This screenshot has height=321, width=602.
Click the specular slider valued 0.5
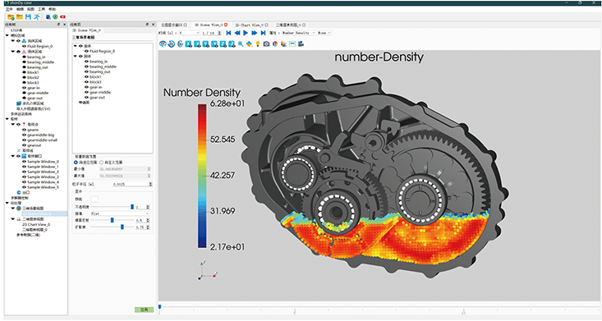click(x=113, y=220)
